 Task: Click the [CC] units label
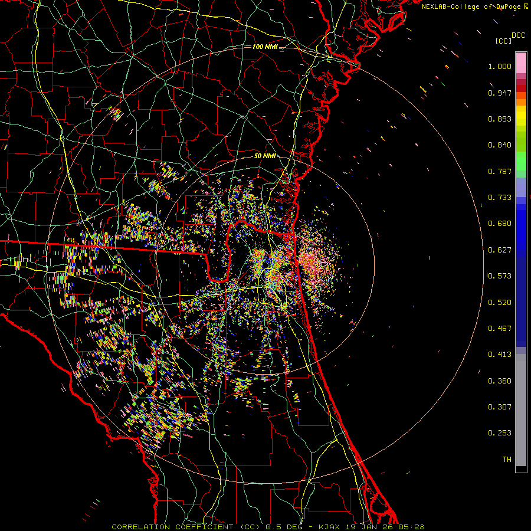503,41
